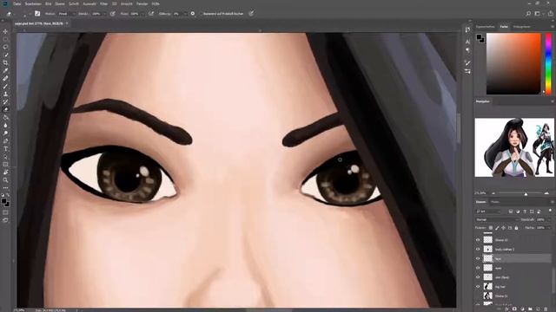Open the eraser Modus dropdown
The height and width of the screenshot is (312, 556).
click(x=66, y=14)
